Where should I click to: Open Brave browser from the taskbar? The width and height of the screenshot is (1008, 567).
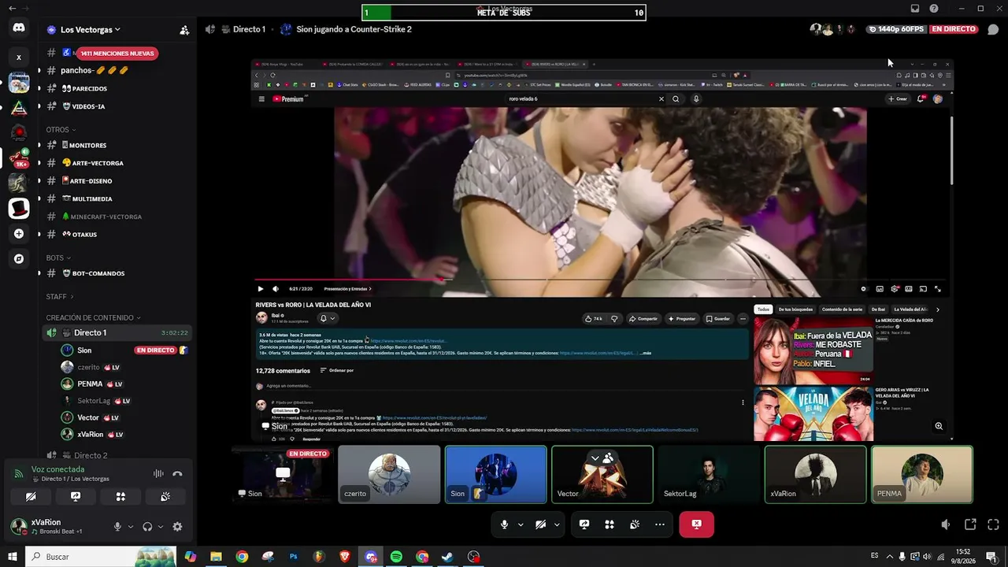click(x=345, y=557)
